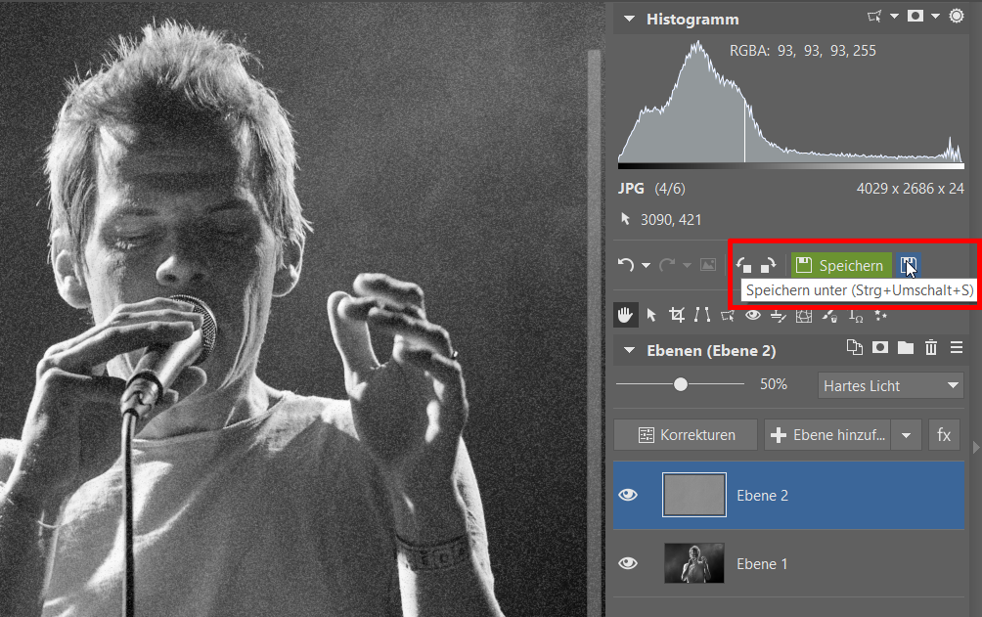Viewport: 982px width, 617px height.
Task: Open the Ebenen panel hamburger menu
Action: point(957,347)
